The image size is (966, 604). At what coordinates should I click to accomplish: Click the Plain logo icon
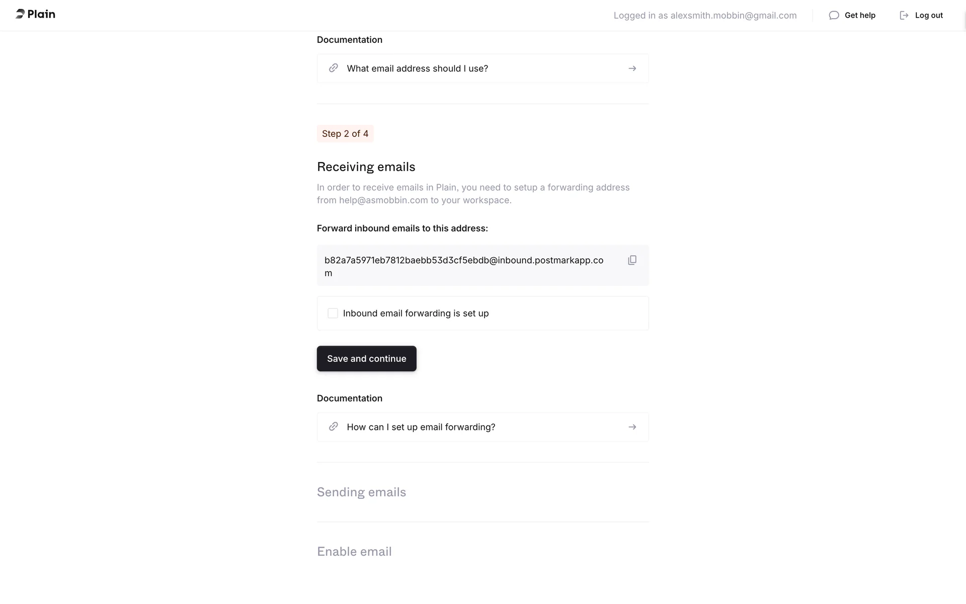tap(20, 14)
